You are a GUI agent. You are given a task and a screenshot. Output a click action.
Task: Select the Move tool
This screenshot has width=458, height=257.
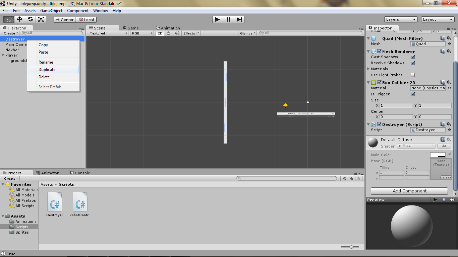tap(19, 19)
